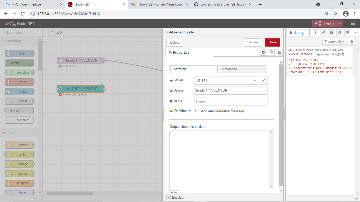Open the context data sidebar icon
Screen dimensions: 360x202
click(x=347, y=33)
